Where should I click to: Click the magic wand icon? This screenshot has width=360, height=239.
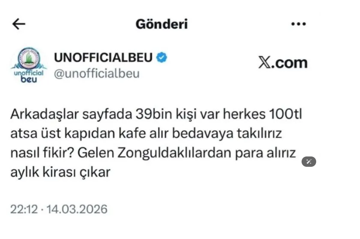(x=309, y=162)
